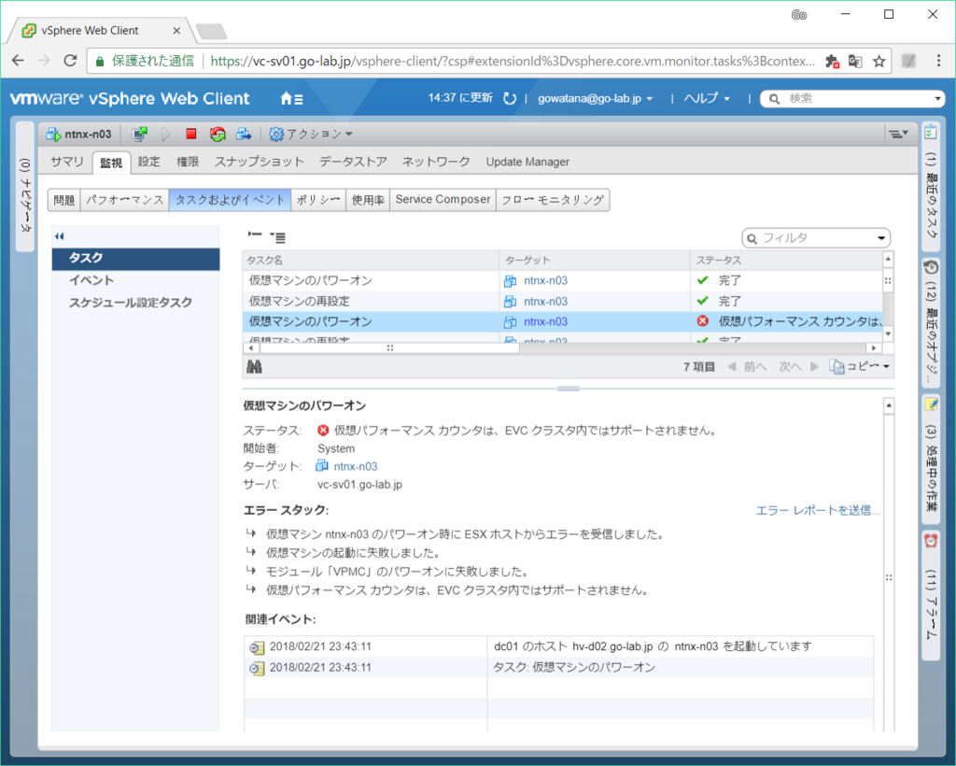Select タスク in left pane
Viewport: 956px width, 766px height.
135,258
